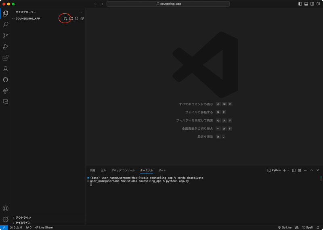Click the エクスプローラー panel title
The height and width of the screenshot is (230, 323).
click(x=26, y=12)
